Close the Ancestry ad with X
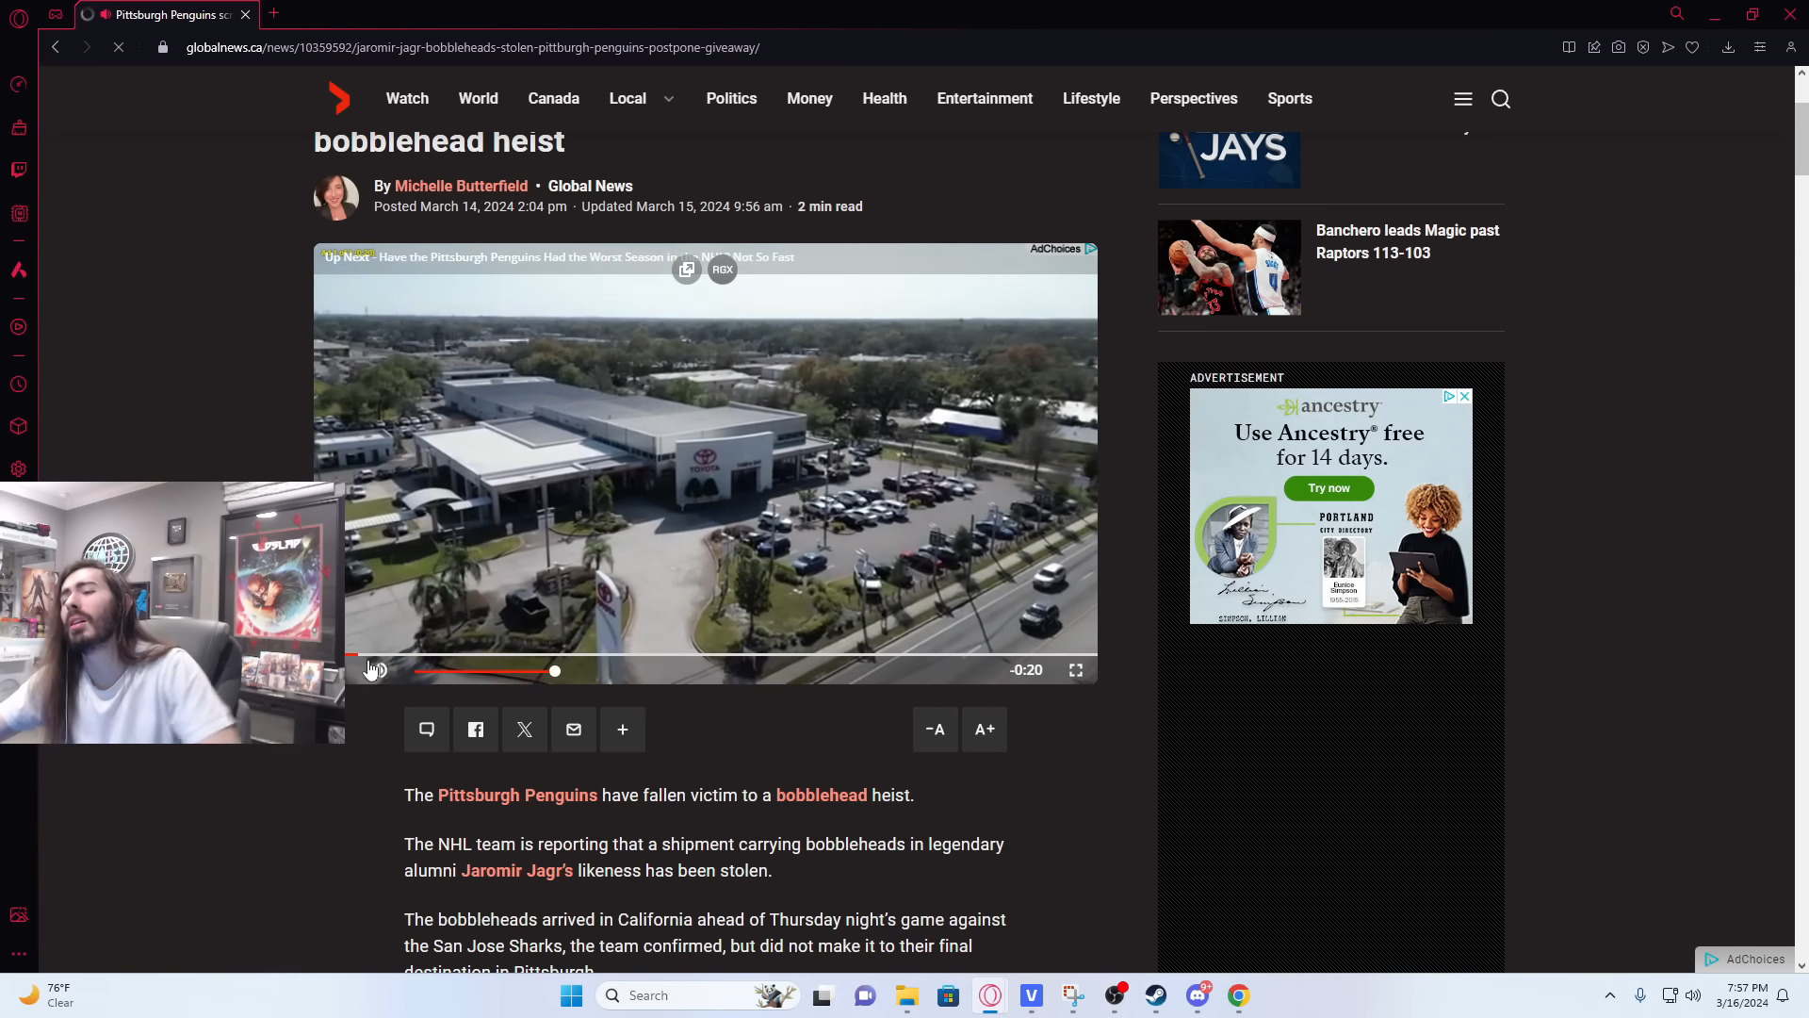The height and width of the screenshot is (1018, 1809). [1464, 397]
